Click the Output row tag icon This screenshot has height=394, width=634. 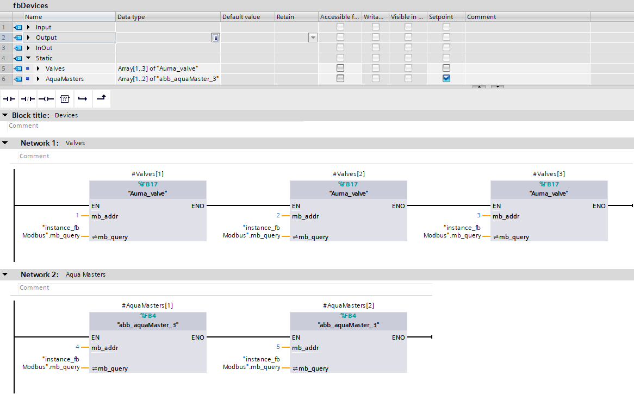click(x=18, y=37)
